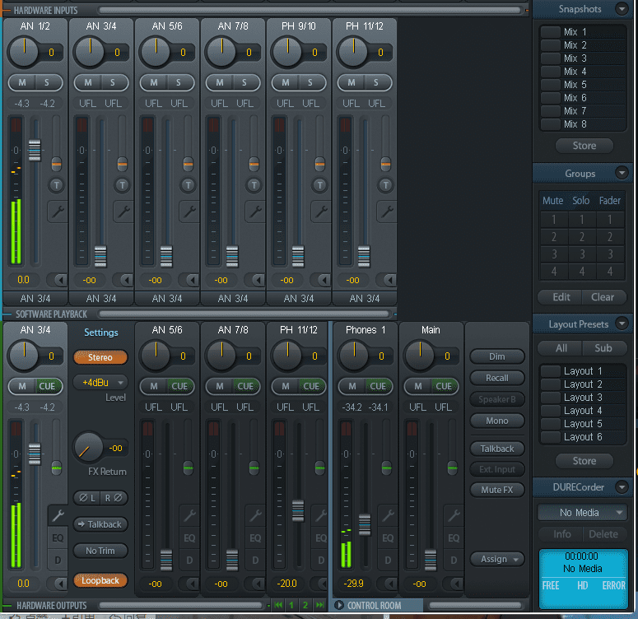Click the T trim icon on input PH 9/10
The image size is (638, 619).
319,185
